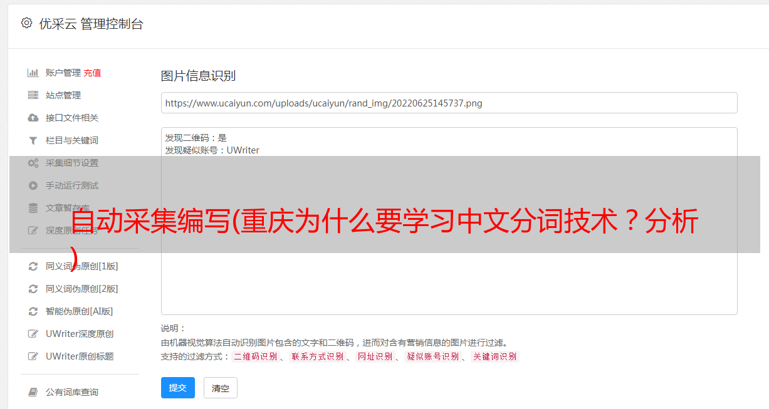Image resolution: width=769 pixels, height=409 pixels.
Task: Go to UWriter深度原创
Action: click(80, 334)
